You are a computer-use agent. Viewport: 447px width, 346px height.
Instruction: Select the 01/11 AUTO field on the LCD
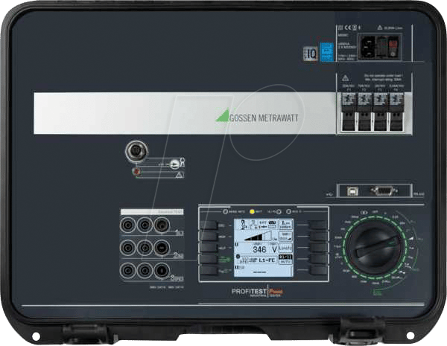click(285, 260)
